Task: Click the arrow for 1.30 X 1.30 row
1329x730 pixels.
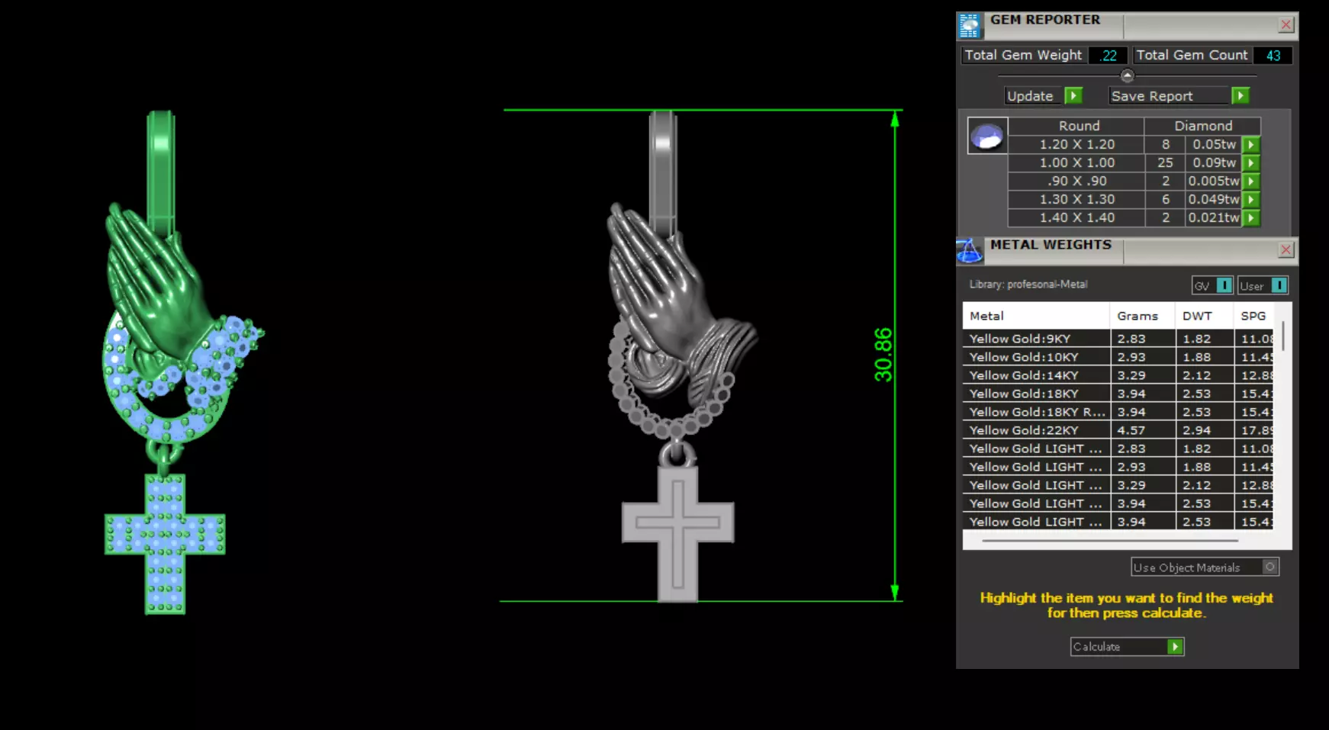Action: pos(1251,199)
